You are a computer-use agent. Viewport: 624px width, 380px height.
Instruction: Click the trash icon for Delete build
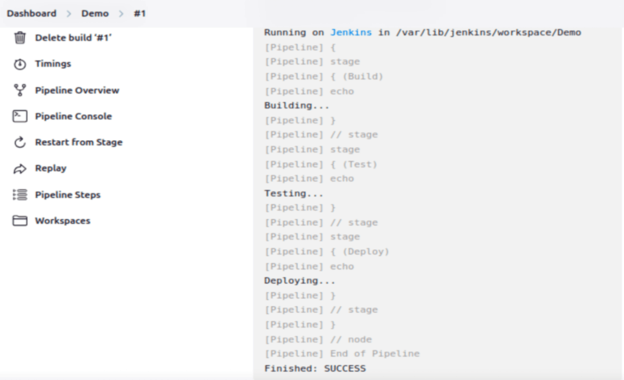[x=20, y=38]
